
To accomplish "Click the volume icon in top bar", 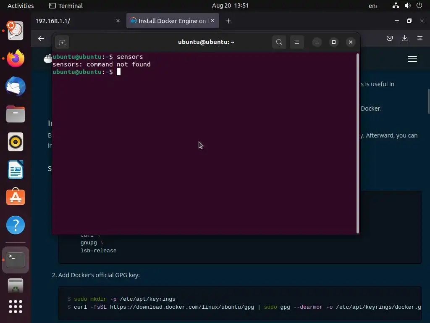I will pyautogui.click(x=407, y=5).
